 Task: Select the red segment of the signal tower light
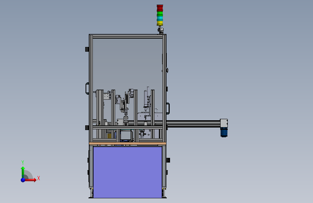(160, 8)
